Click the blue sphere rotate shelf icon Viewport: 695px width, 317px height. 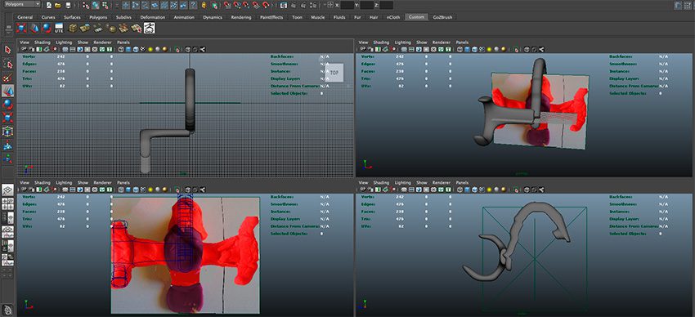(x=46, y=29)
